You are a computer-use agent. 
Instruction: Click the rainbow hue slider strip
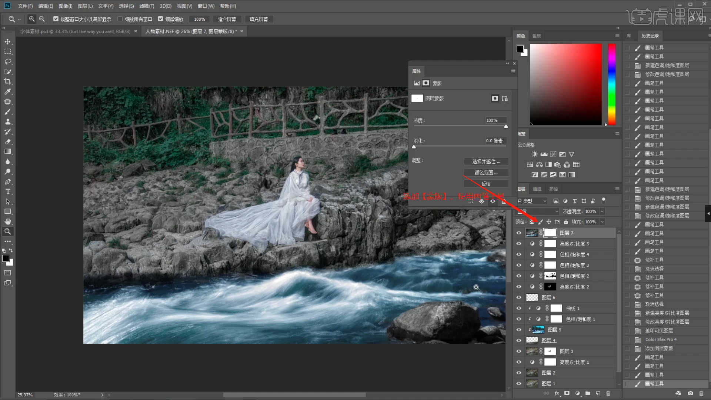point(612,84)
